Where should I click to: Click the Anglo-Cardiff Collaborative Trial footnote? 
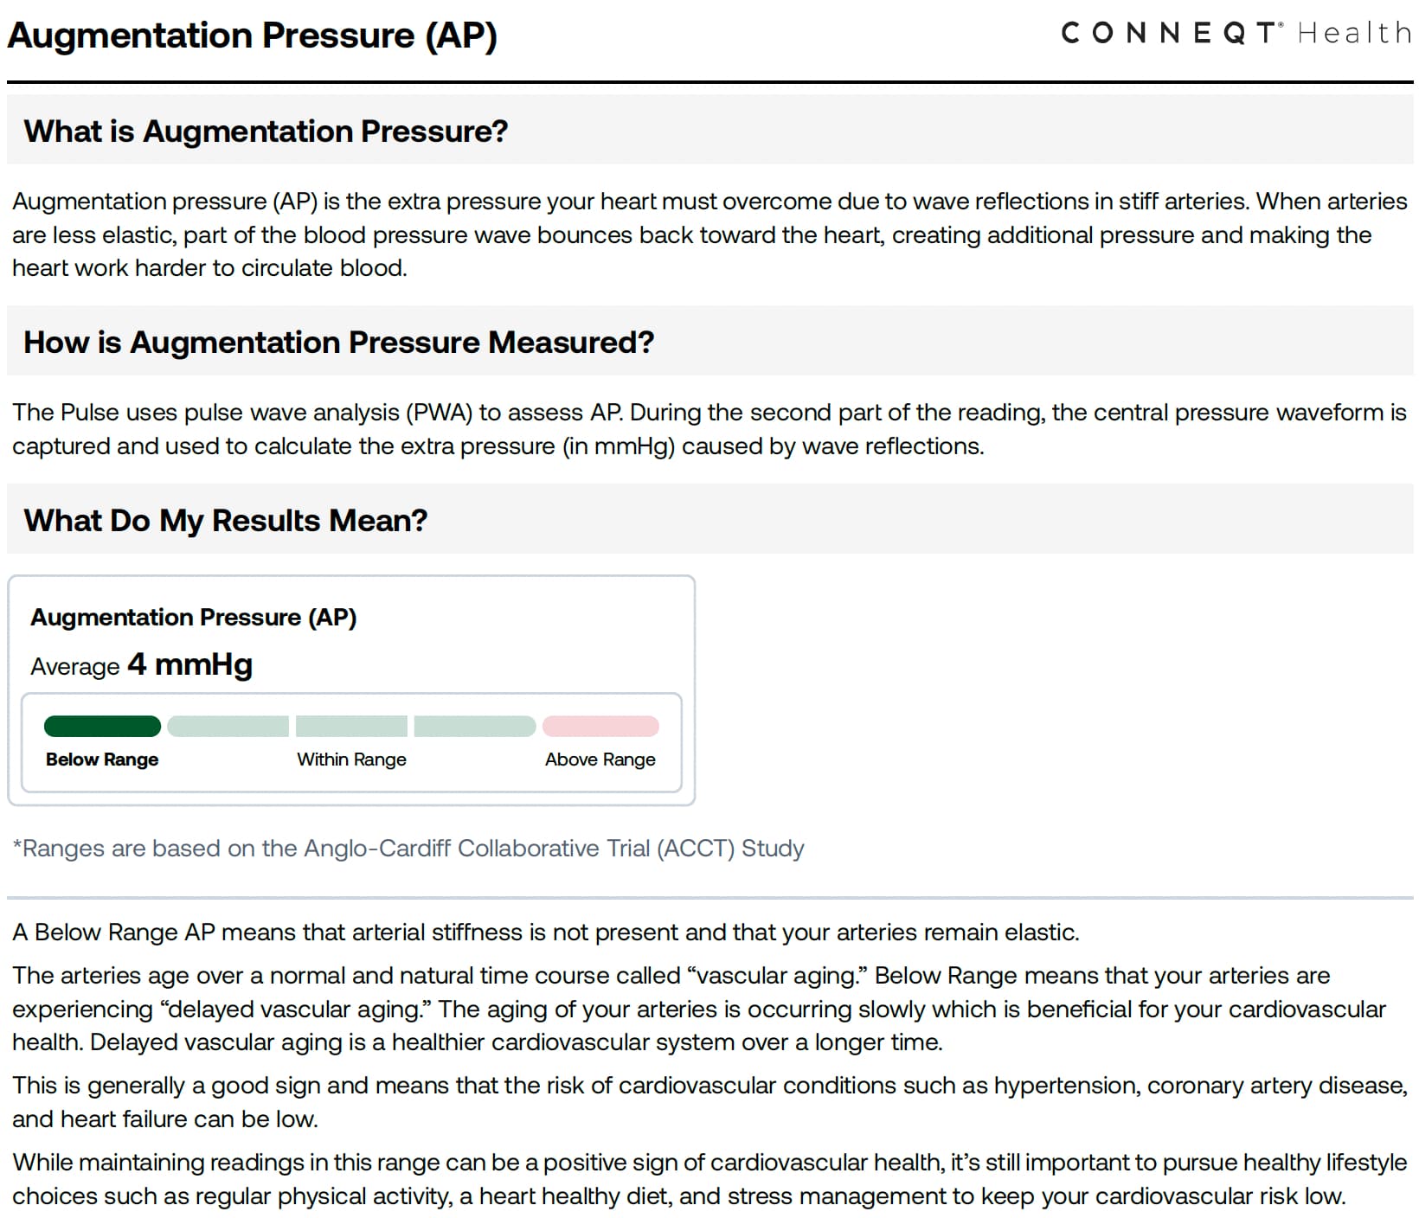[x=408, y=848]
